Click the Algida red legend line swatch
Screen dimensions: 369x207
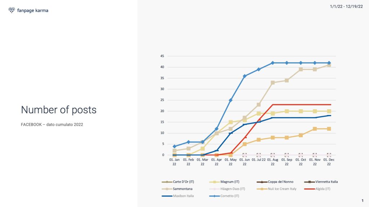coord(310,189)
